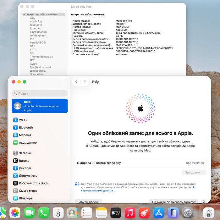Go forward in System Settings

pyautogui.click(x=85, y=82)
